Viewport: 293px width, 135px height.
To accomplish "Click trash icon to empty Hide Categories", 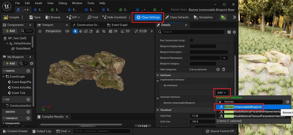I will click(224, 70).
